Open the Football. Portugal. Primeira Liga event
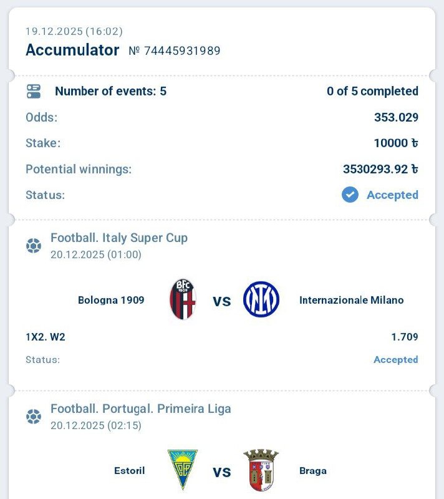 [141, 409]
